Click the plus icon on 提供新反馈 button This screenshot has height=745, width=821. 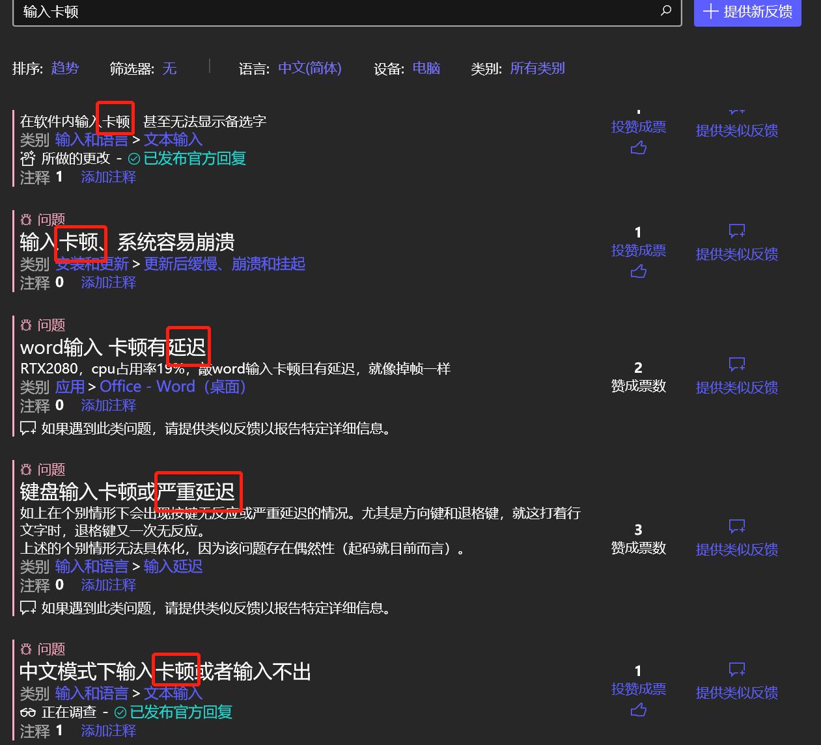point(710,12)
